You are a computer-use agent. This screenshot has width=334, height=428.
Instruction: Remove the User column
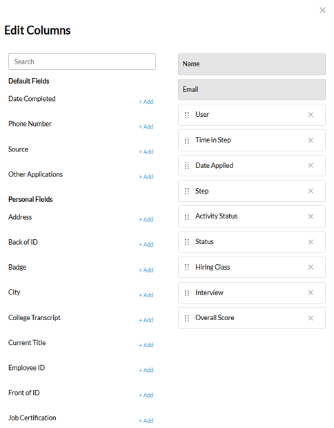pyautogui.click(x=311, y=115)
